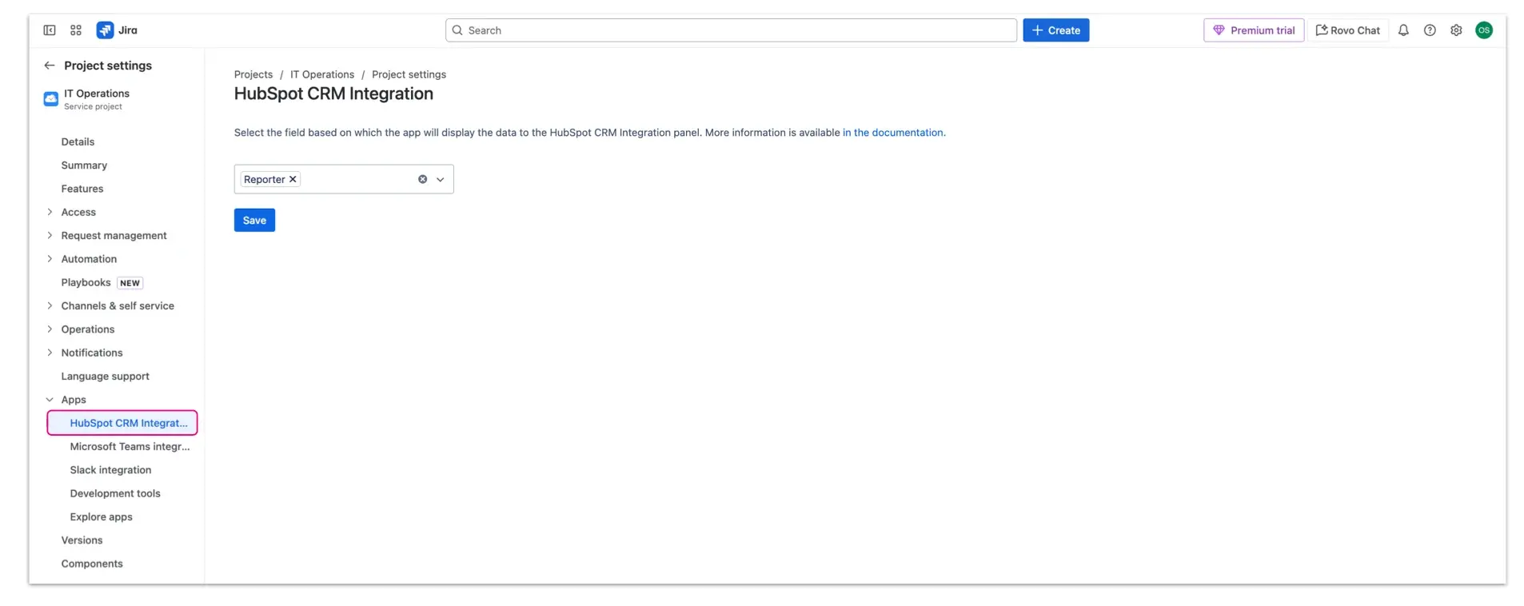Go to Projects breadcrumb

coord(253,74)
